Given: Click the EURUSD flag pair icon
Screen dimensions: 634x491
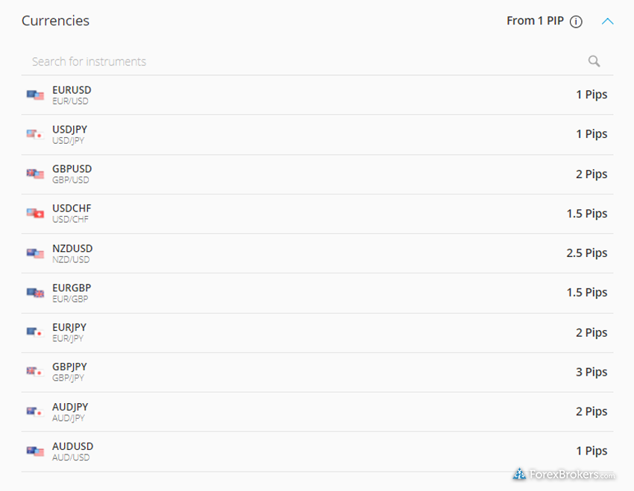Looking at the screenshot, I should click(x=35, y=95).
